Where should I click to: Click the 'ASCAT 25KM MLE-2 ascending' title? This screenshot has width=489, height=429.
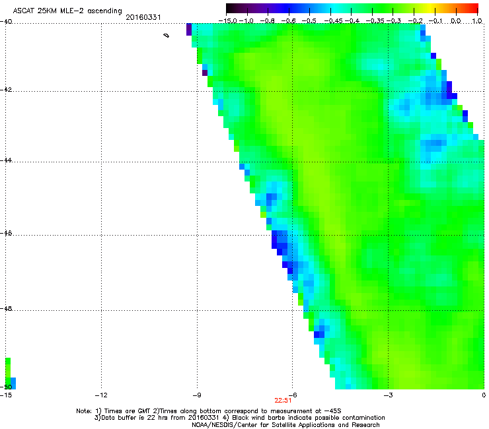[67, 11]
